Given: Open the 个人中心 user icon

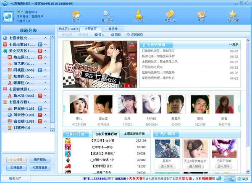Looking at the screenshot, I should pyautogui.click(x=139, y=16).
